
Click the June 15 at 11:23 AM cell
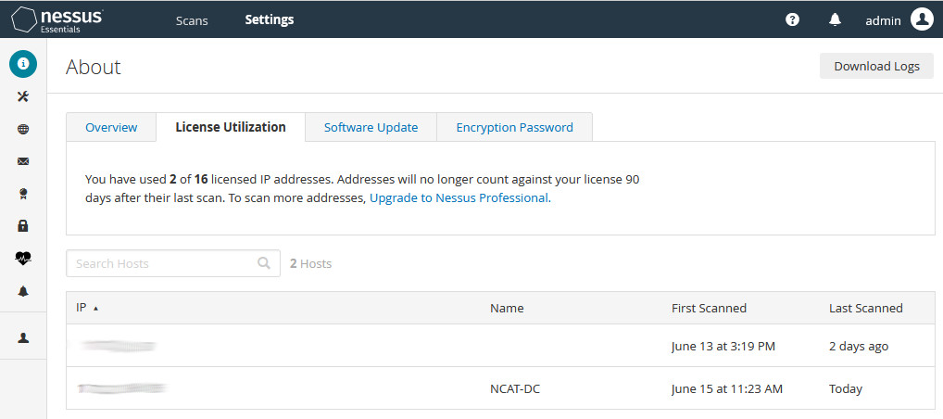[x=727, y=389]
